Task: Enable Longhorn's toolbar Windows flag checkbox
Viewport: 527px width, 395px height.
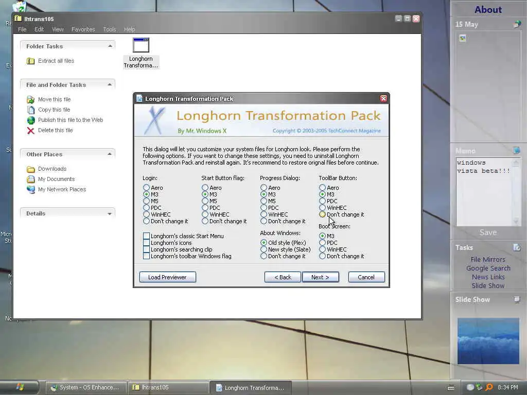Action: 146,256
